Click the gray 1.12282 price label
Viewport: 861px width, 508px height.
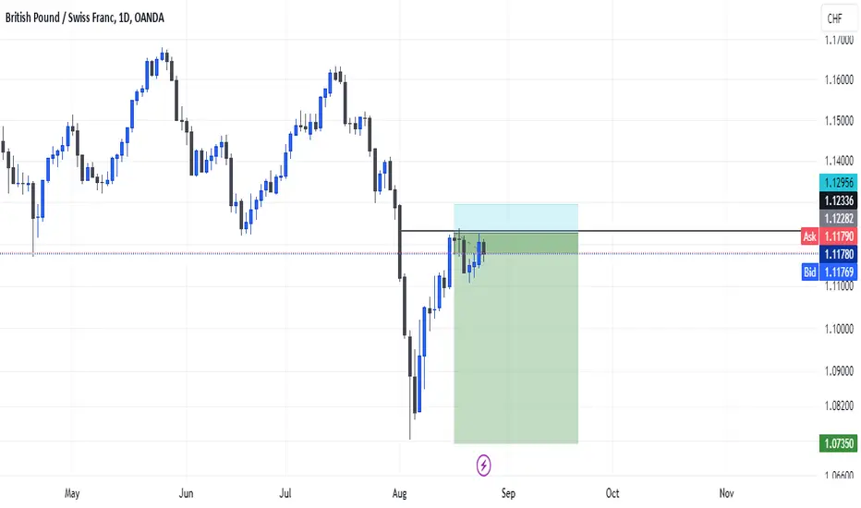(839, 219)
